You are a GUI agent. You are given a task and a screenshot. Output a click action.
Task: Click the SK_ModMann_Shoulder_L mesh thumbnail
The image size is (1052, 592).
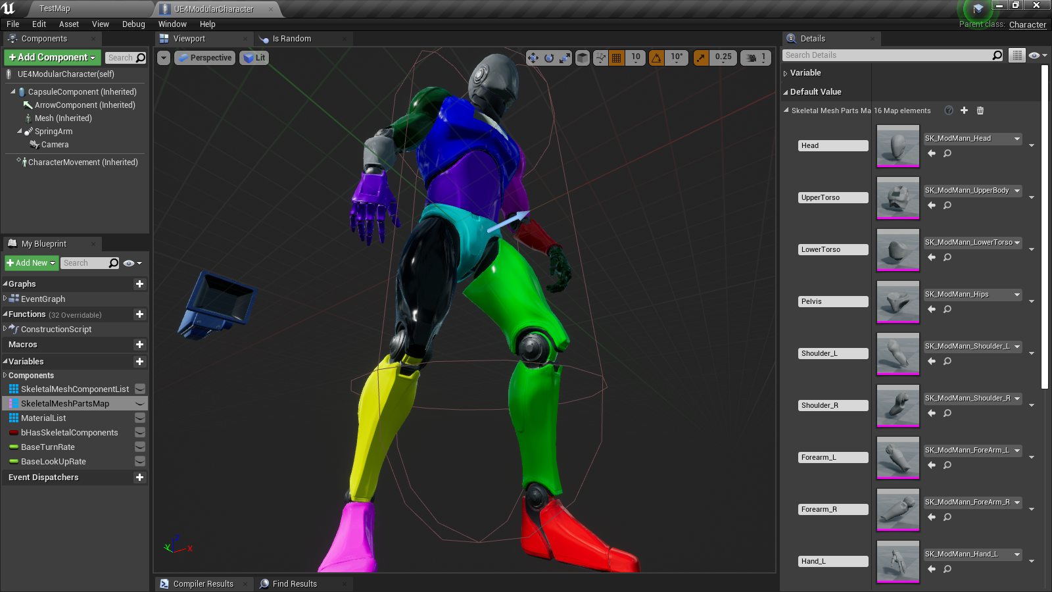[897, 354]
